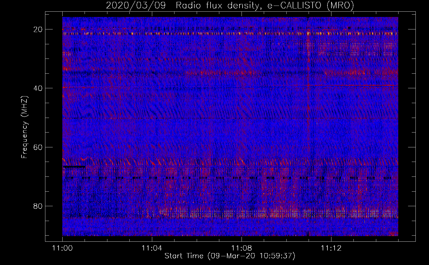Click the '11:12' time tick label

point(331,248)
